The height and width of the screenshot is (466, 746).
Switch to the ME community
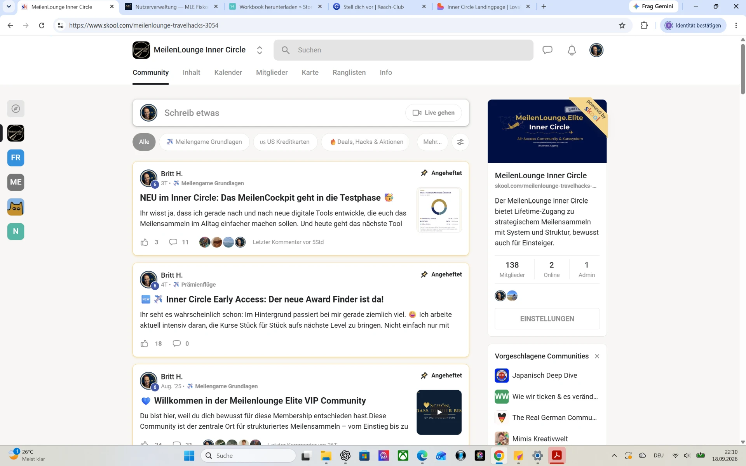16,182
